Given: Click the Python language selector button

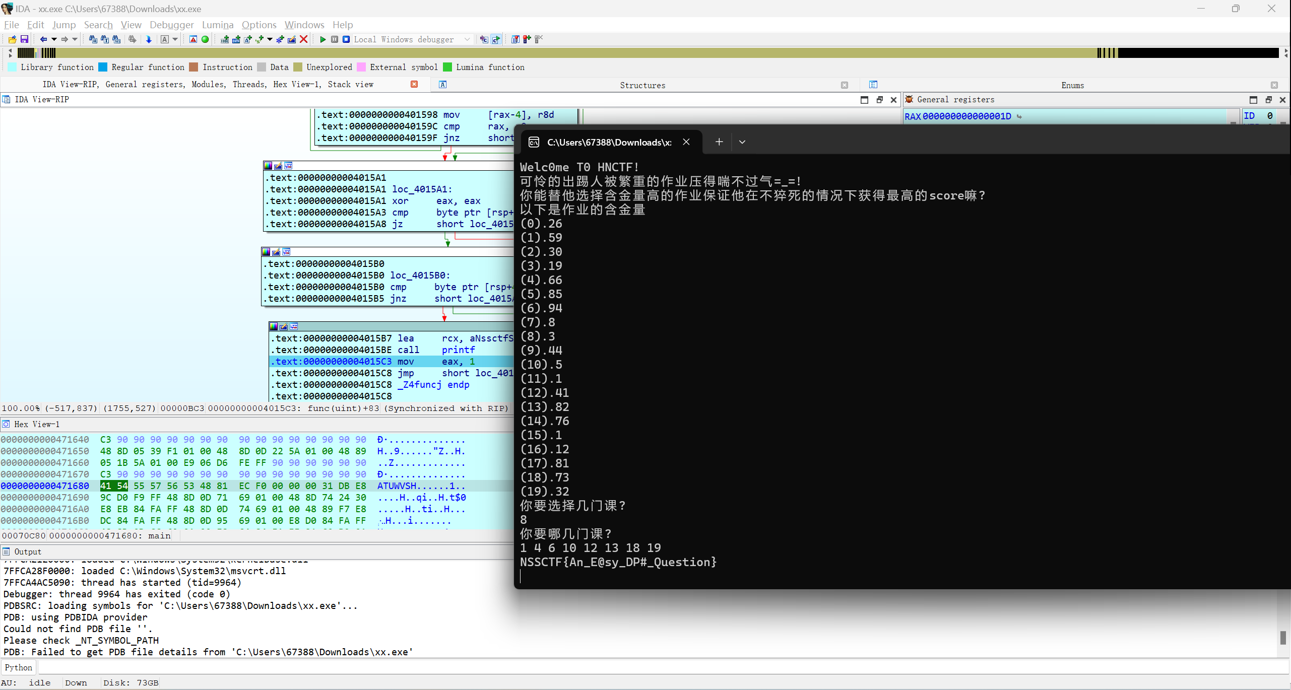Looking at the screenshot, I should click(x=19, y=667).
